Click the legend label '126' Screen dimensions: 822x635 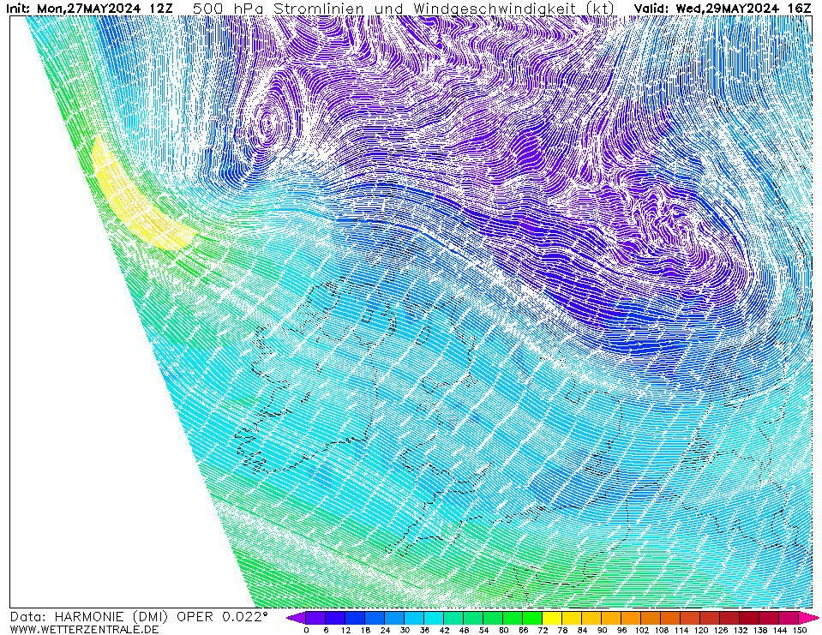pyautogui.click(x=721, y=630)
